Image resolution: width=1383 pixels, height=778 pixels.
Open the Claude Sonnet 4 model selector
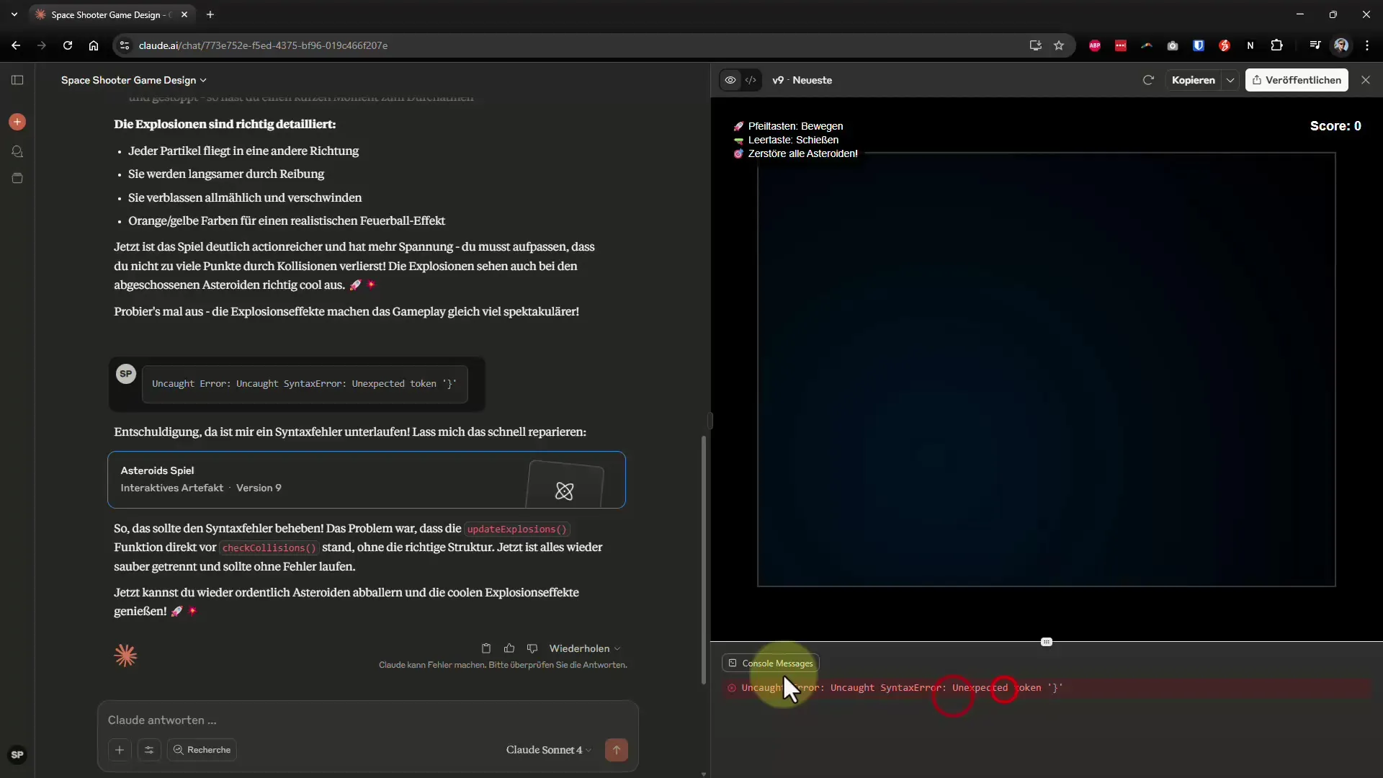pyautogui.click(x=549, y=750)
